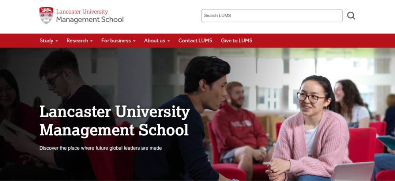The width and height of the screenshot is (395, 181).
Task: Click the Lancaster University shield crest logo
Action: pos(46,15)
